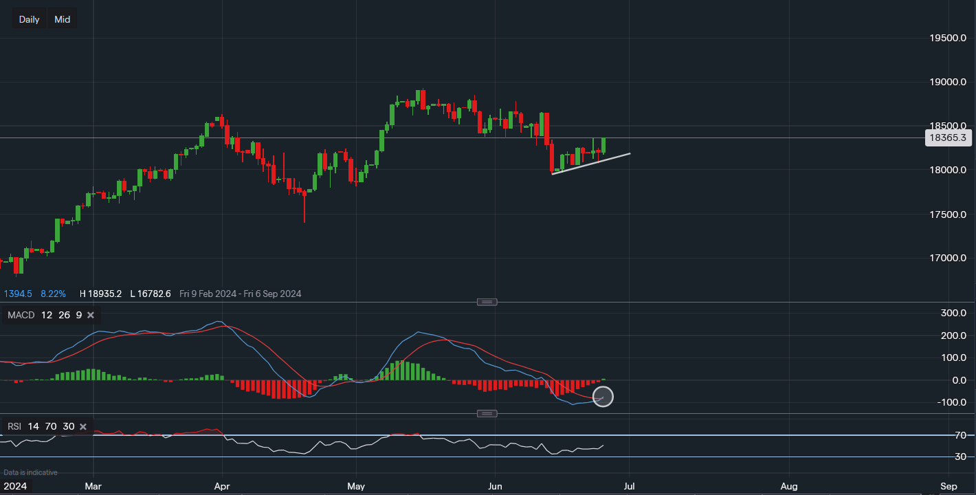Image resolution: width=976 pixels, height=495 pixels.
Task: Open the Mid price type dropdown
Action: (63, 19)
